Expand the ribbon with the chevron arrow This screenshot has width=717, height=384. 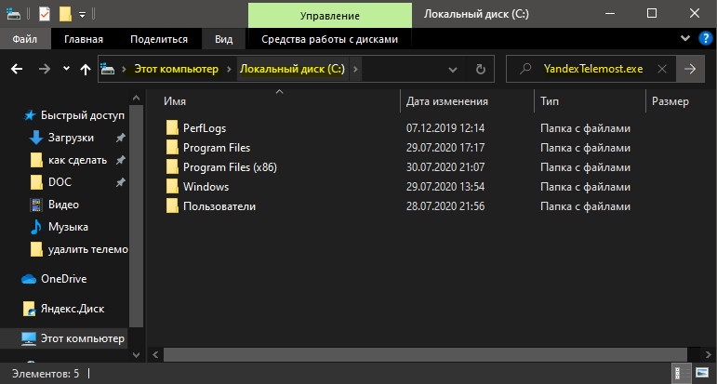click(685, 38)
